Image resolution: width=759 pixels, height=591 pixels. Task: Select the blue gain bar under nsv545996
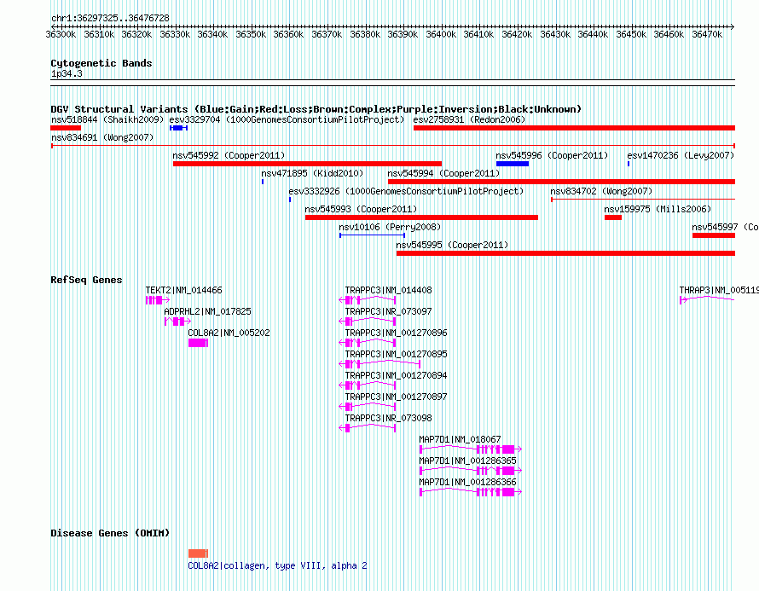coord(513,164)
